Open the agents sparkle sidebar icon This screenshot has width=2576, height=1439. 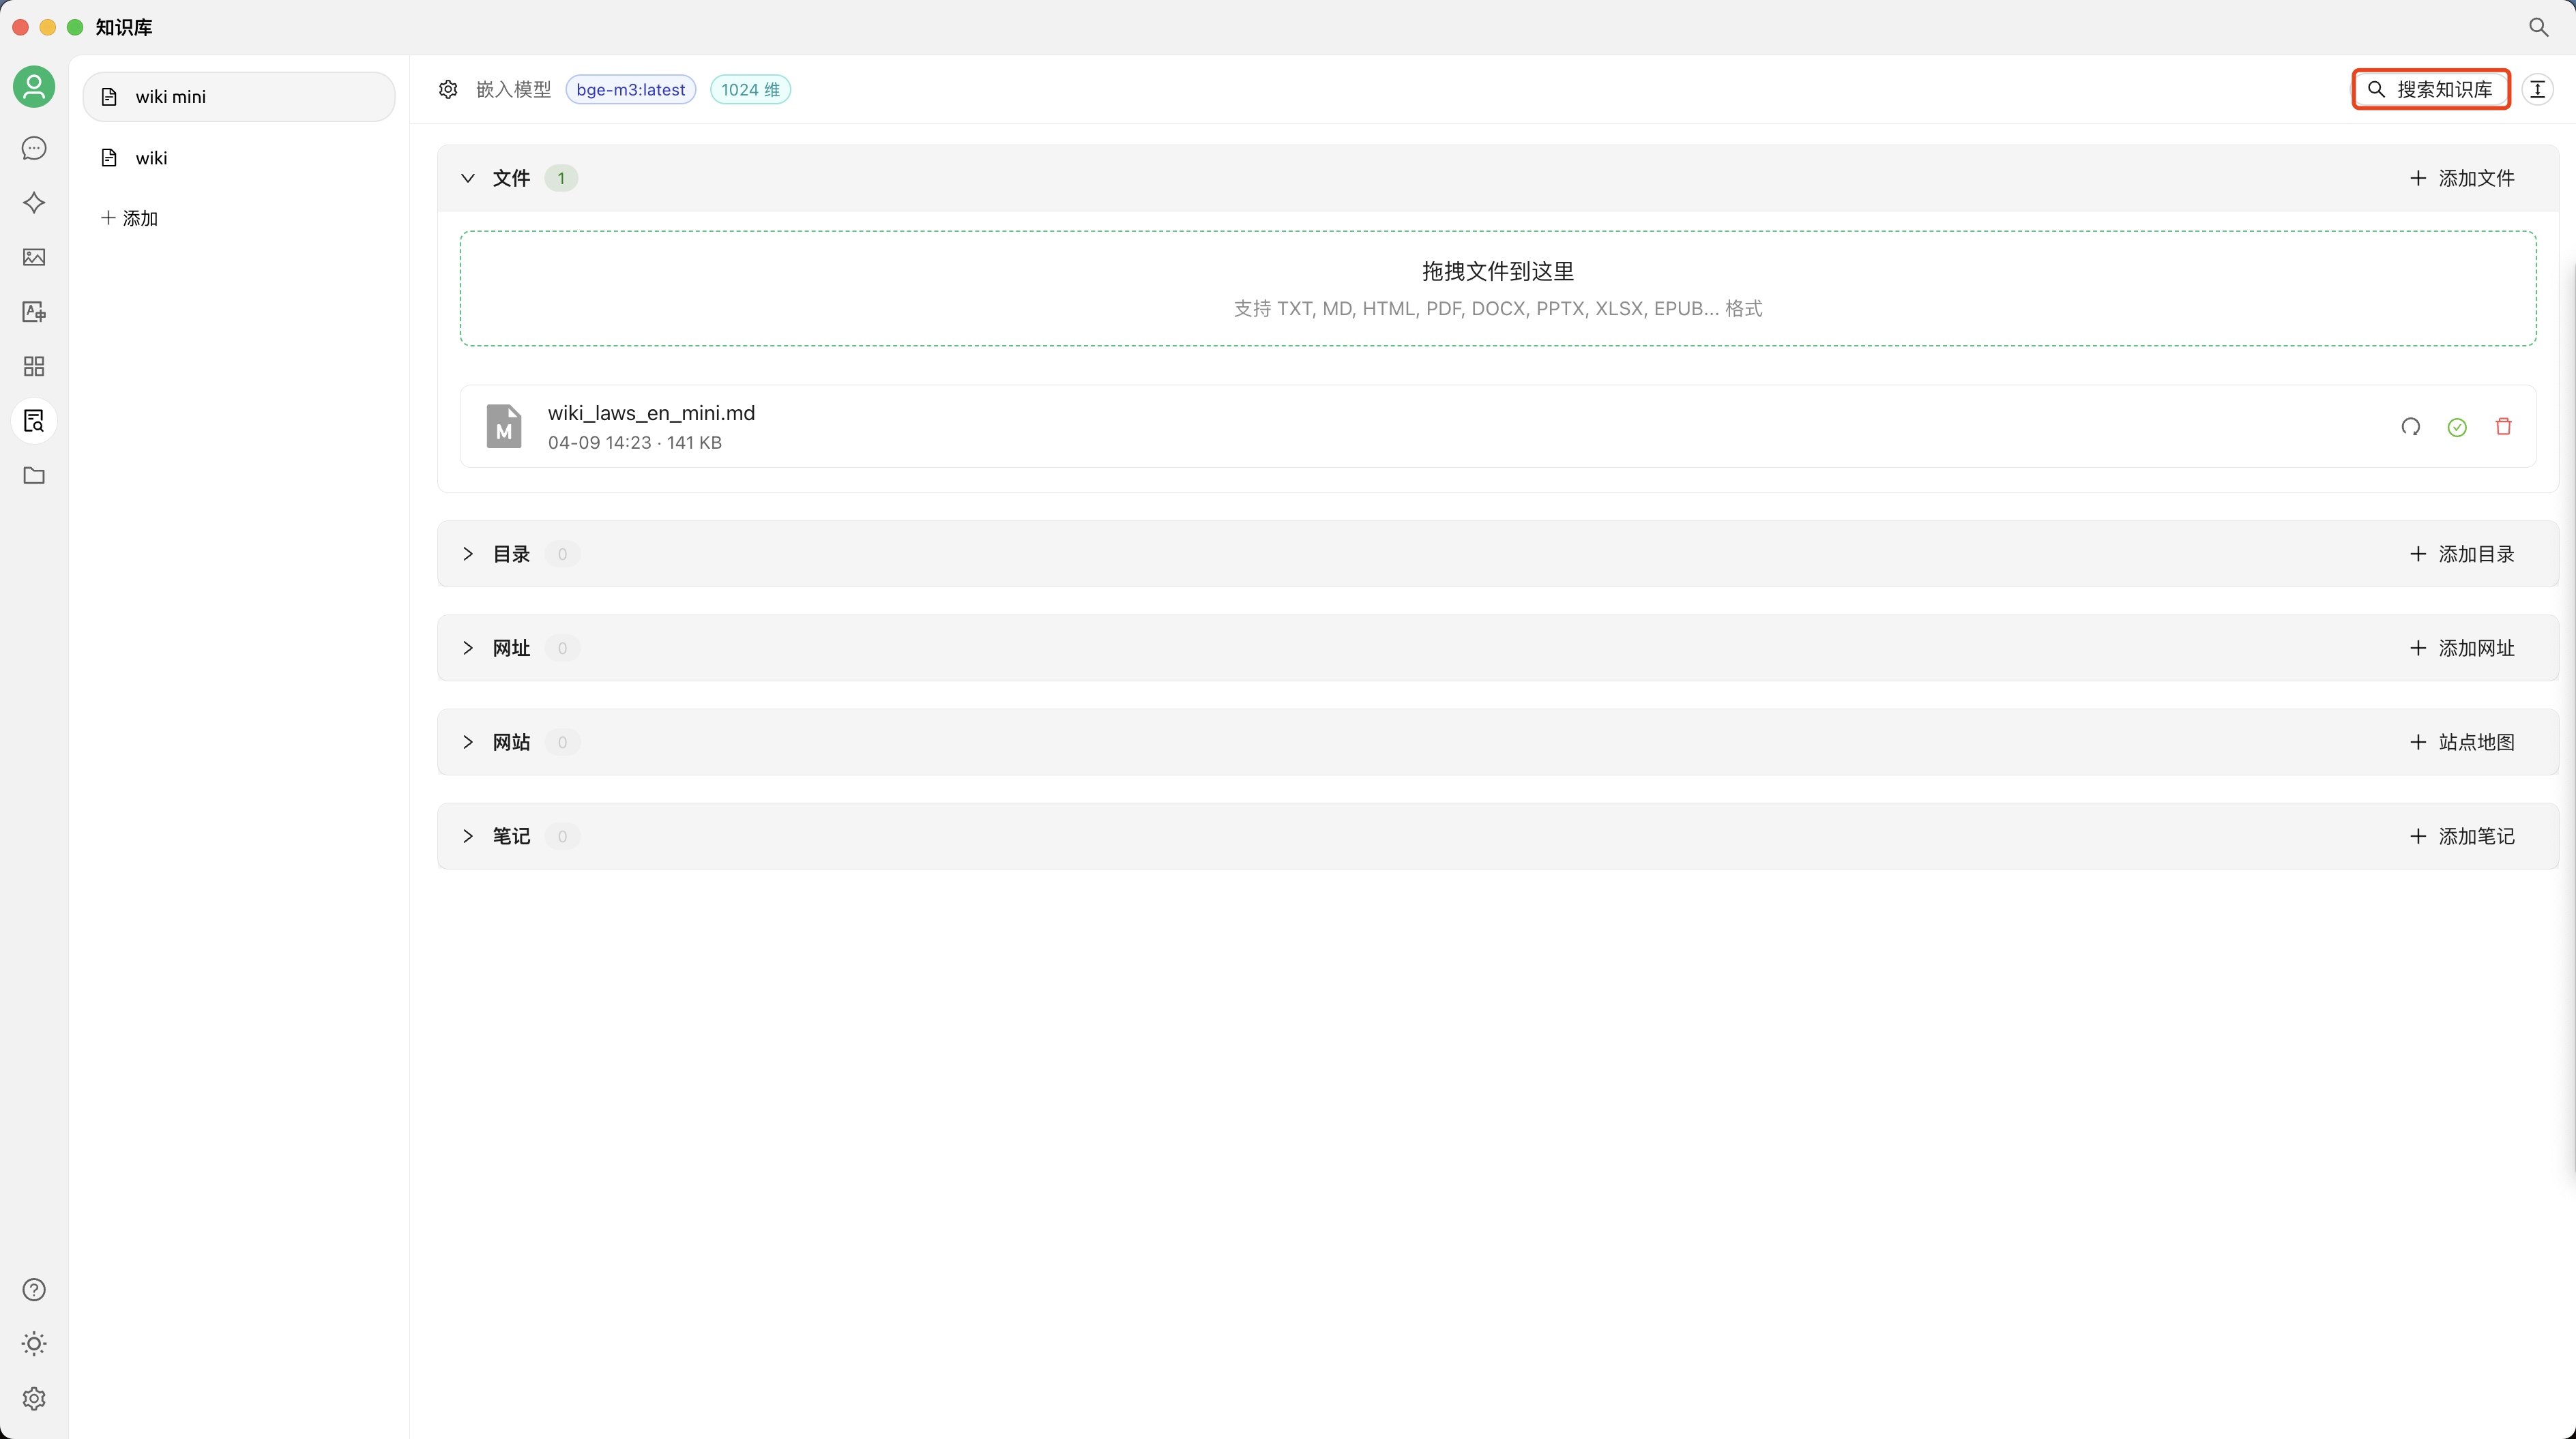tap(34, 203)
